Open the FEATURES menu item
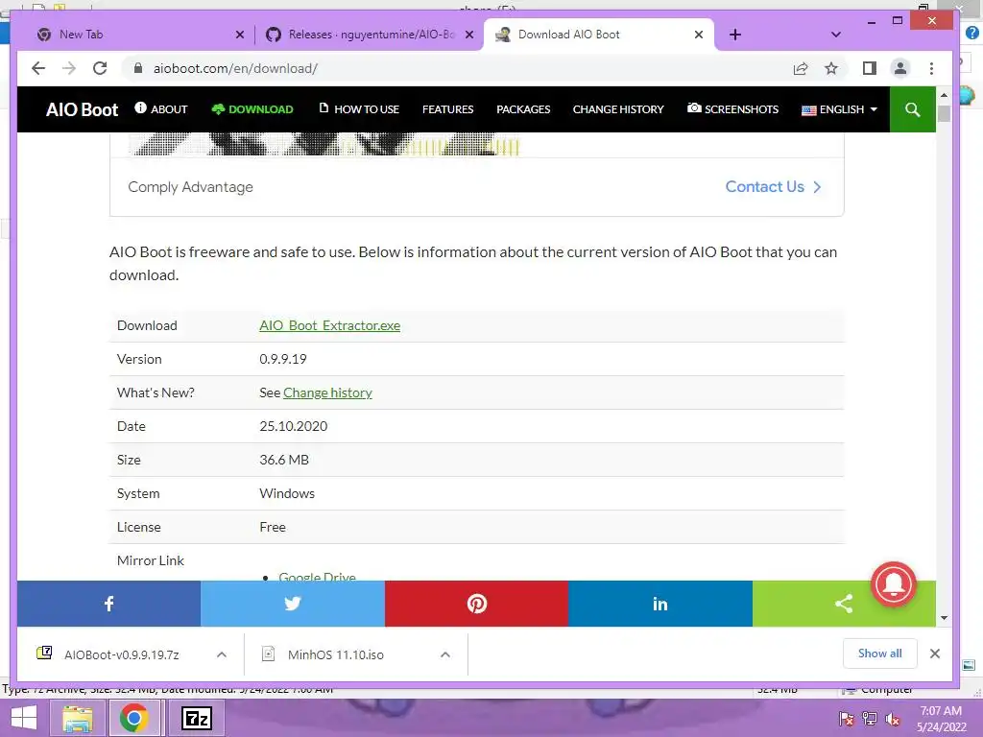This screenshot has width=983, height=737. [x=447, y=109]
